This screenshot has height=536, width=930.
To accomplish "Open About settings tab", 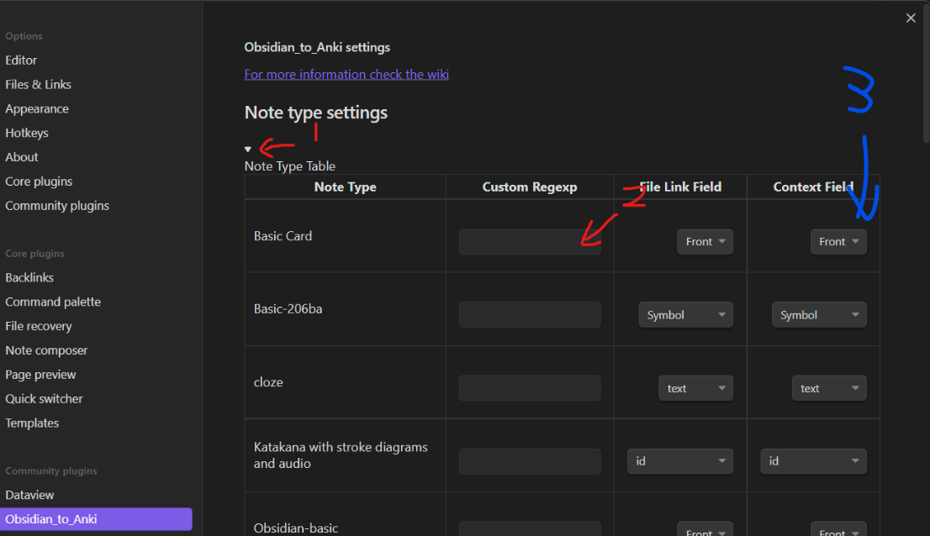I will pos(21,158).
